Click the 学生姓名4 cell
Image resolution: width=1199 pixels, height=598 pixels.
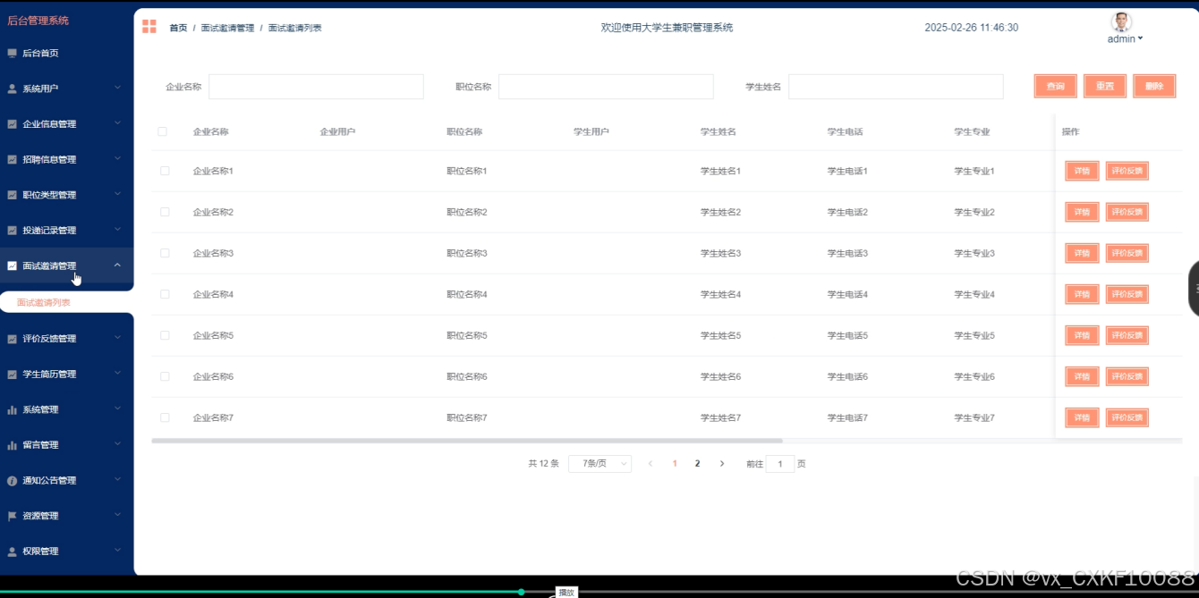click(x=720, y=294)
